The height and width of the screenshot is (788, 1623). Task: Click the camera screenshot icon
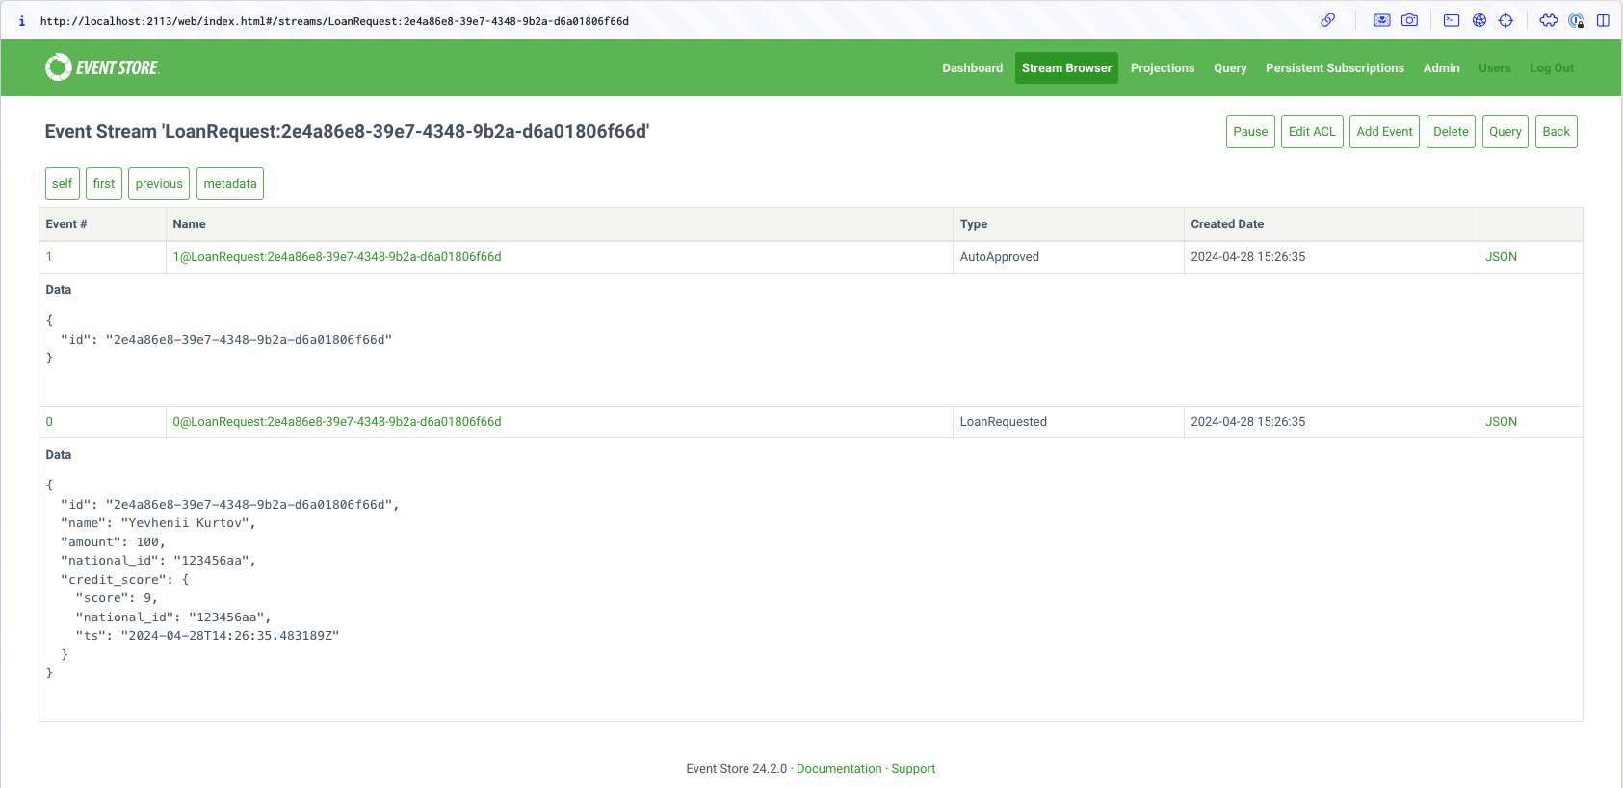1409,20
